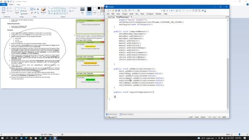This screenshot has height=140, width=249.
Task: Open the document list arrow beside the tab close button
Action: click(x=226, y=17)
